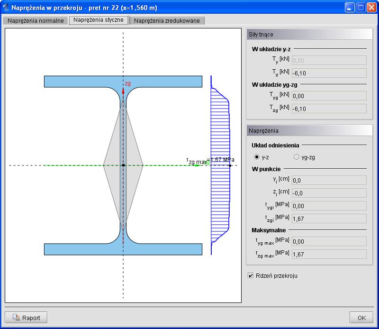This screenshot has height=329, width=379.
Task: Click the Siły tnące panel header
Action: (x=309, y=34)
